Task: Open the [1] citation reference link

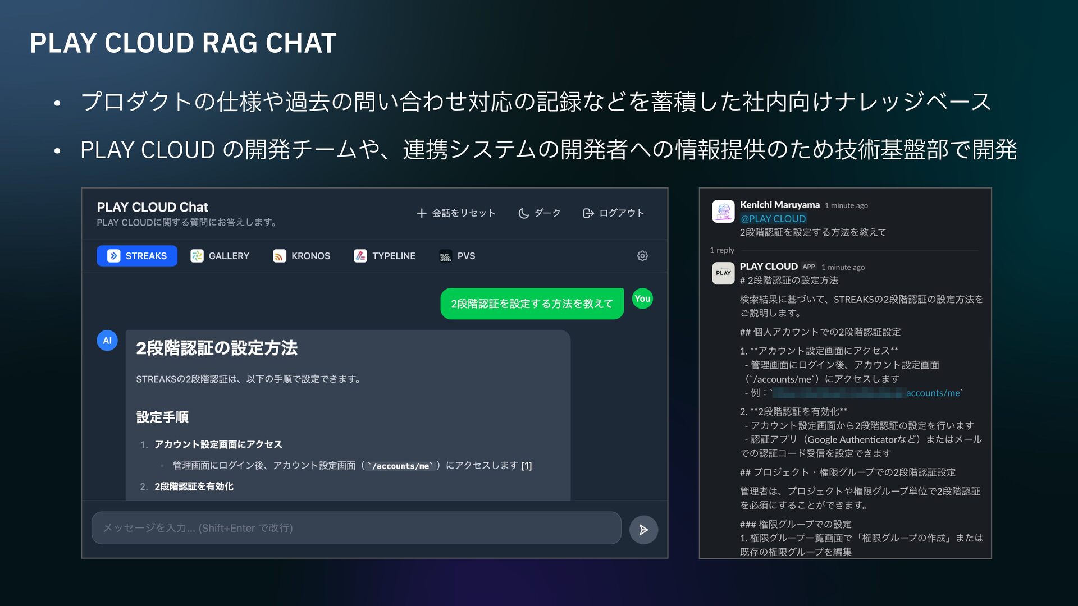Action: pos(527,466)
